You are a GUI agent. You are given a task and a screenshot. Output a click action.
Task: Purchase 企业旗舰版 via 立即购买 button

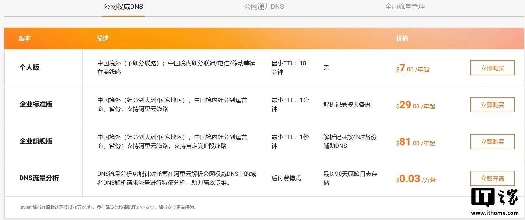pyautogui.click(x=492, y=141)
